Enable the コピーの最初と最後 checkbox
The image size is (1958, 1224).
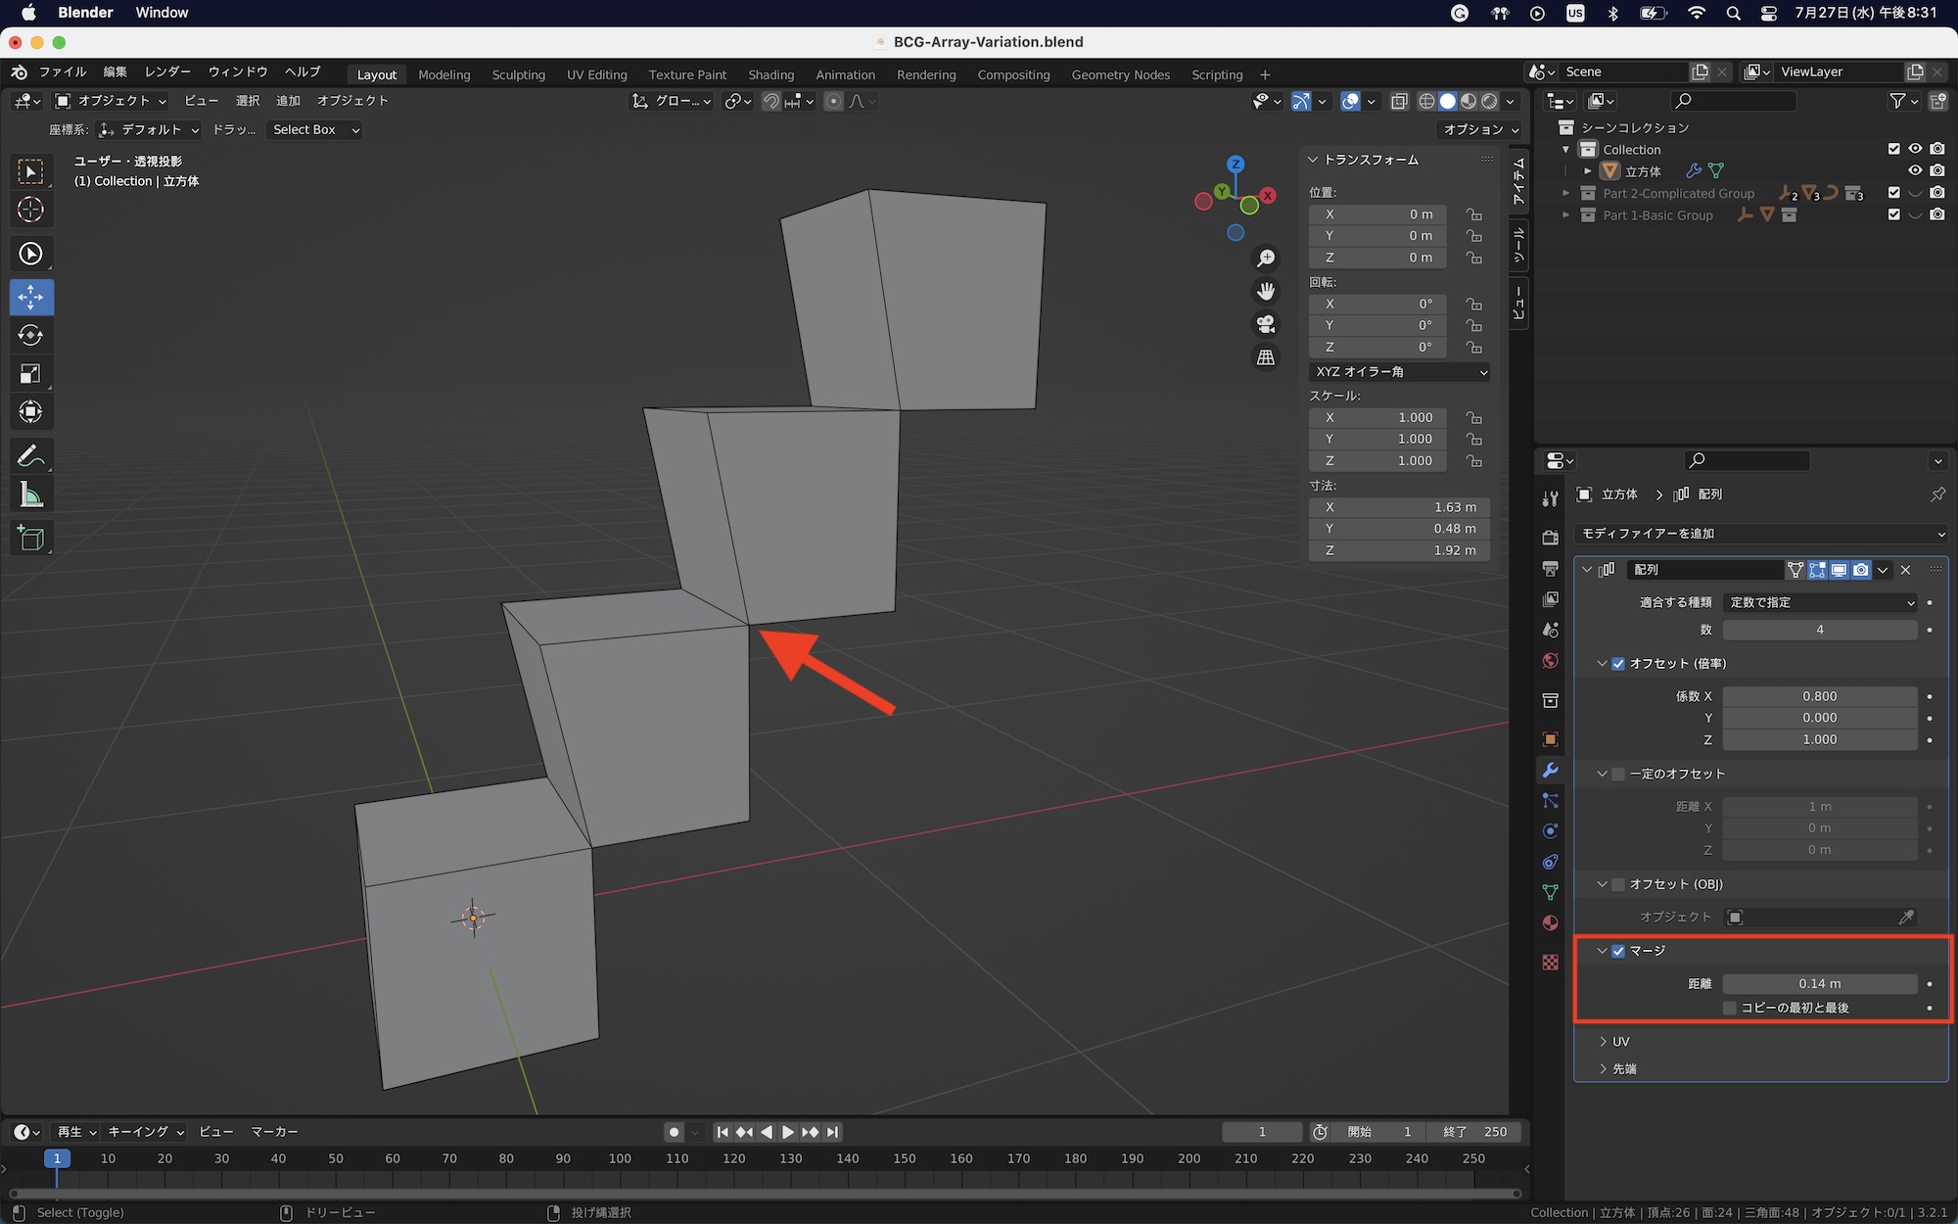1730,1008
